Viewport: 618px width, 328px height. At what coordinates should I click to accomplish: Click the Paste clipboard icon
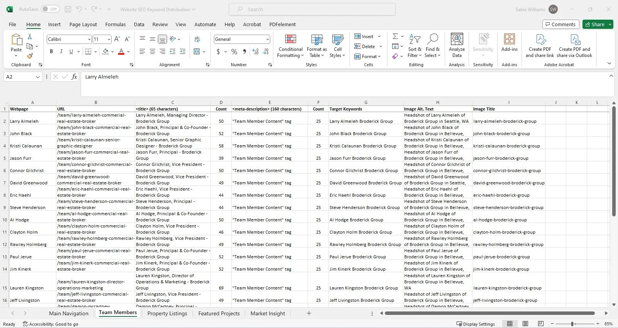(x=16, y=40)
